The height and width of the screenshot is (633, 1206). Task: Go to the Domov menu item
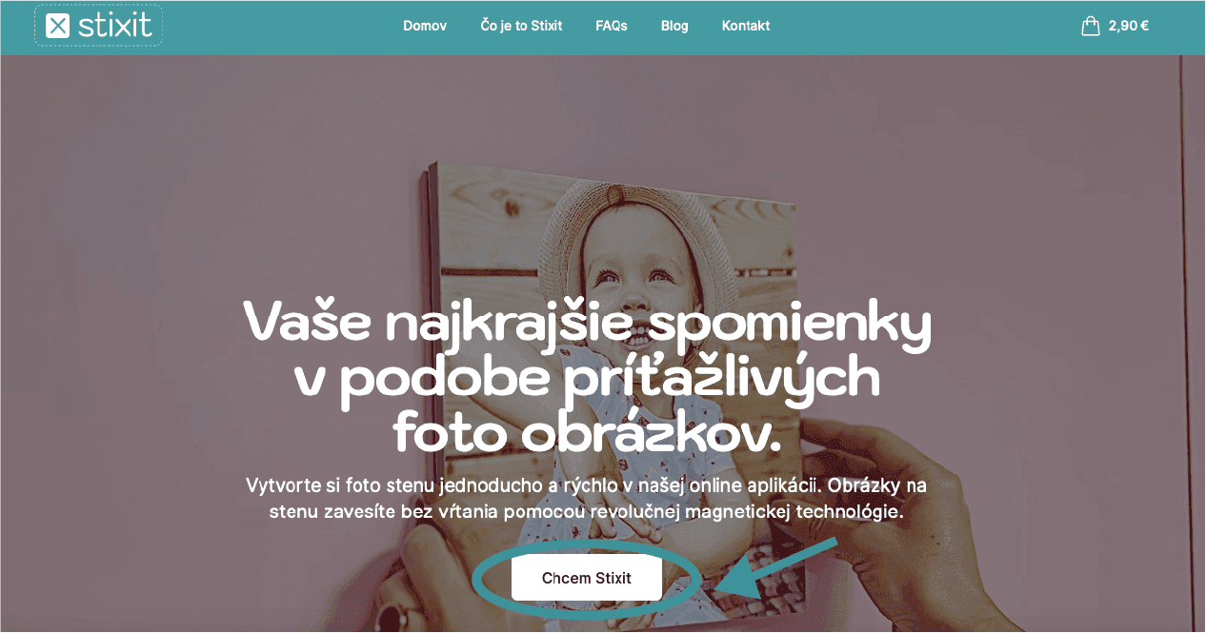[425, 27]
